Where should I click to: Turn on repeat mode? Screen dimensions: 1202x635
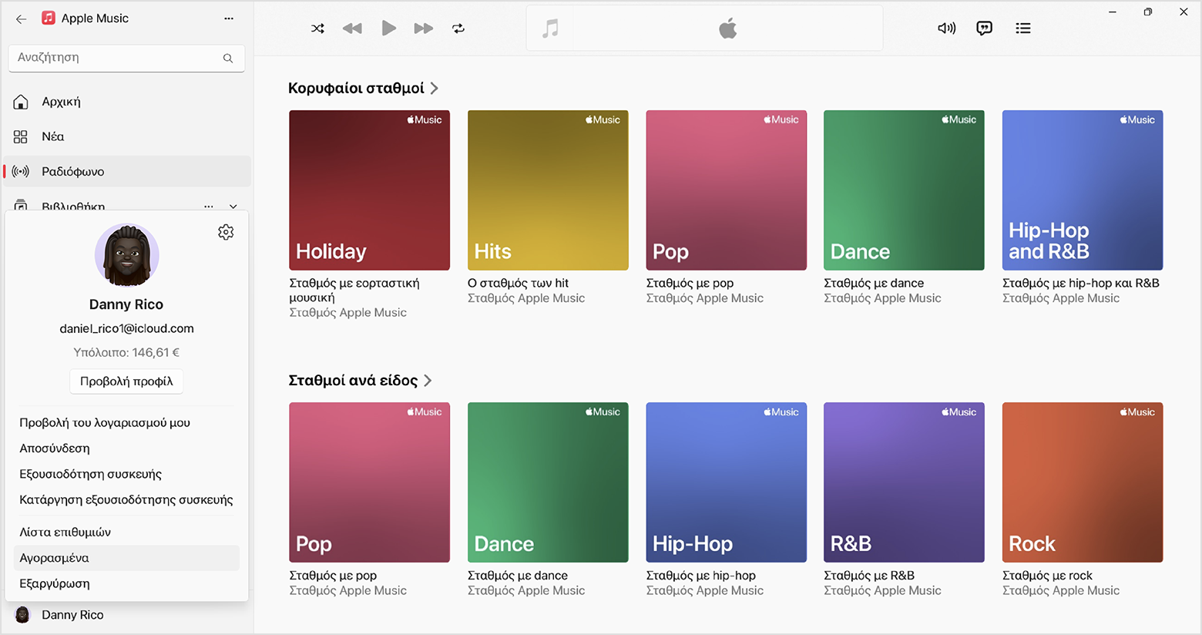(x=458, y=29)
